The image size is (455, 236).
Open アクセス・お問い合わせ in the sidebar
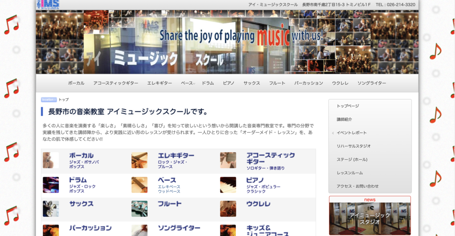click(x=358, y=186)
